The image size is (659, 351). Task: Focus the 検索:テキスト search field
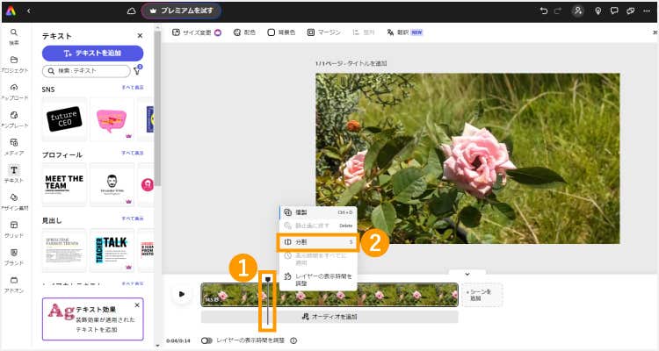point(86,71)
